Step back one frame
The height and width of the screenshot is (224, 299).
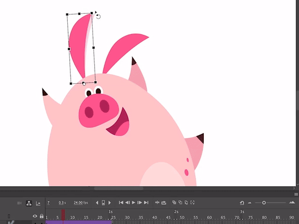pyautogui.click(x=127, y=203)
